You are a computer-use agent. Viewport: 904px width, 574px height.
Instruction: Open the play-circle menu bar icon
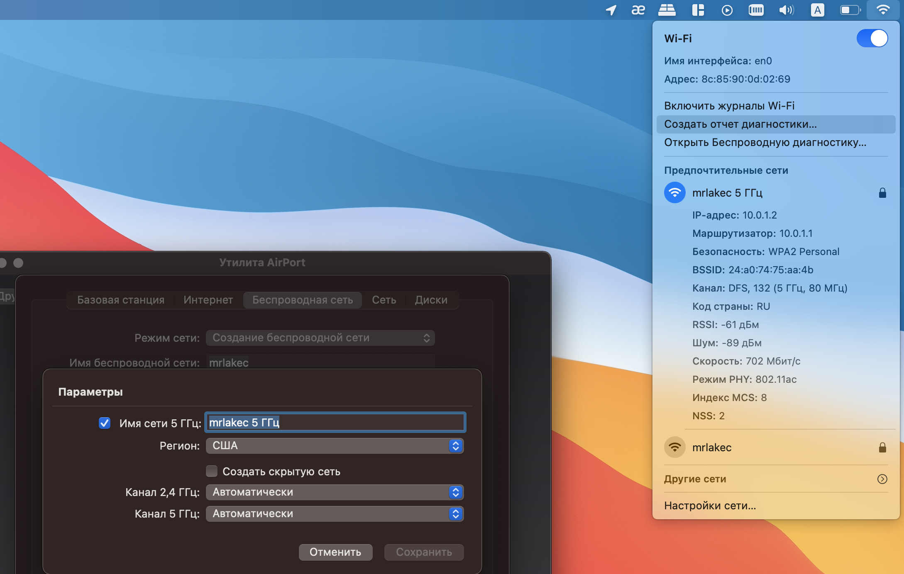click(x=727, y=10)
